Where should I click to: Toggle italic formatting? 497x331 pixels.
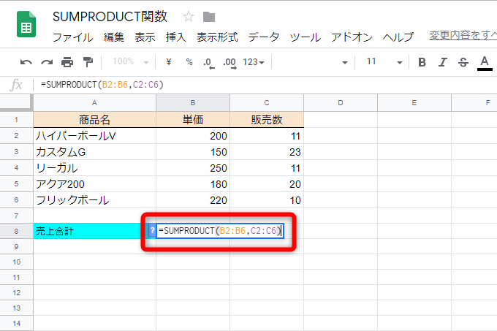coord(442,62)
